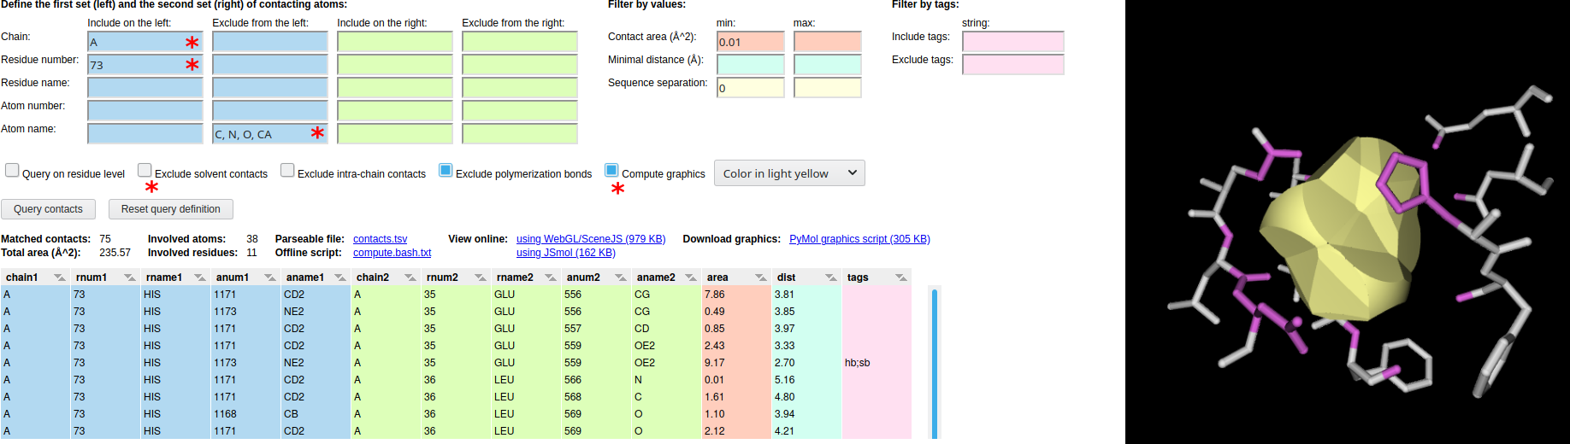Click the results table vertical scrollbar
The image size is (1570, 444).
[x=935, y=364]
